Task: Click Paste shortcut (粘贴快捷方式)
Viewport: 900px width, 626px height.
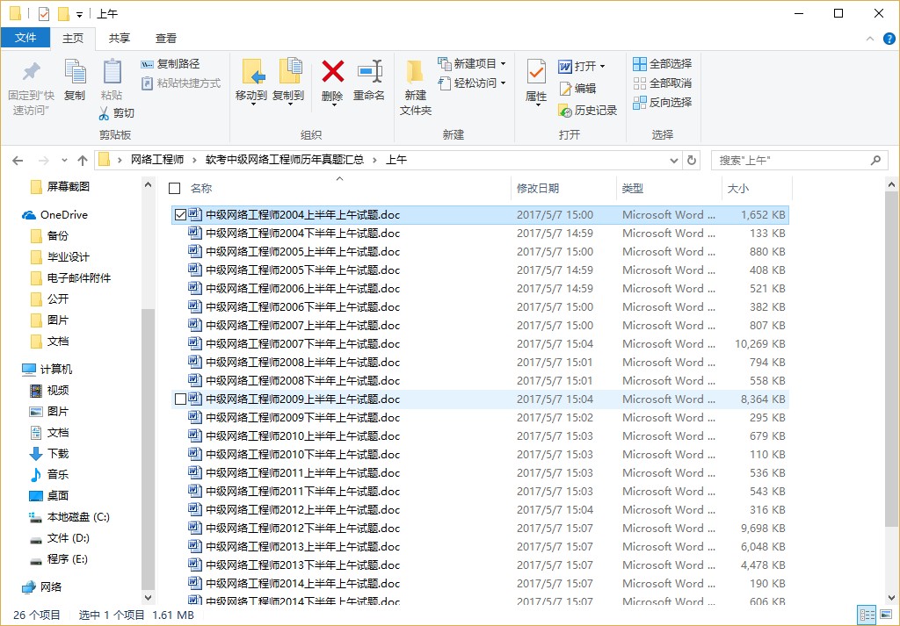Action: (181, 83)
